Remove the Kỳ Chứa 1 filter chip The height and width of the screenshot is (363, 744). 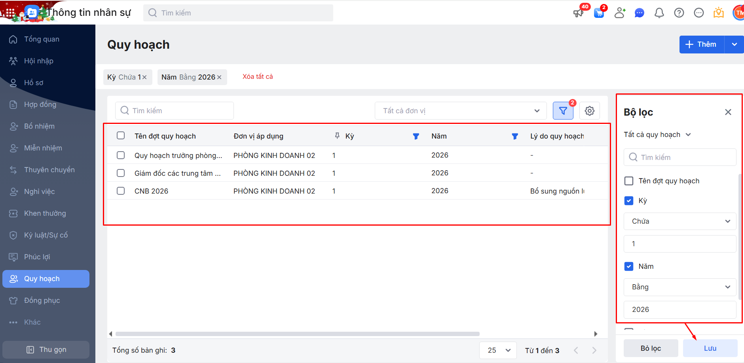[144, 77]
